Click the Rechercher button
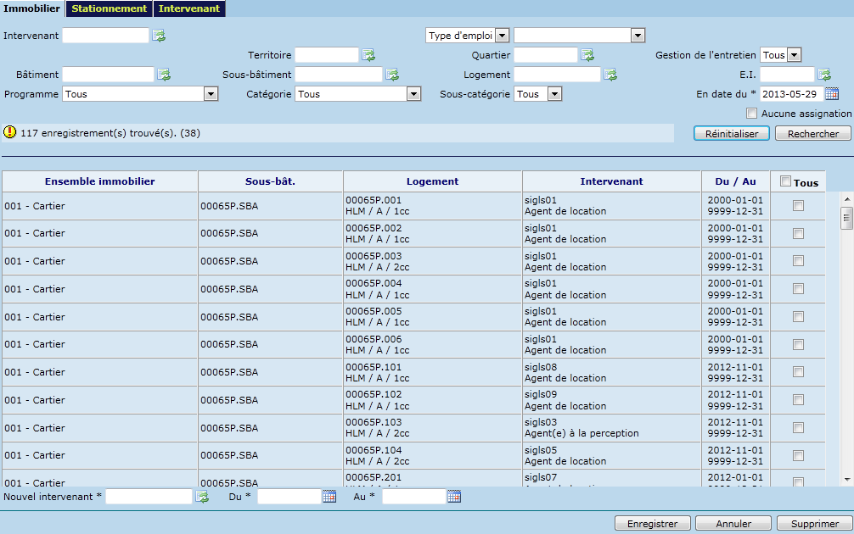Screen dimensions: 854x534 coord(812,134)
